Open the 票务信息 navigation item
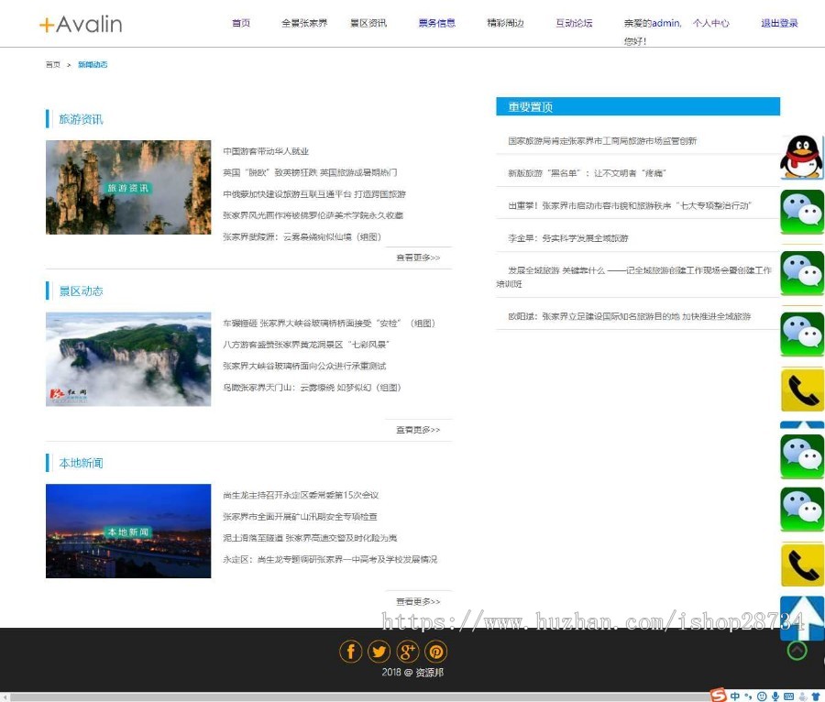This screenshot has height=702, width=825. (x=437, y=23)
